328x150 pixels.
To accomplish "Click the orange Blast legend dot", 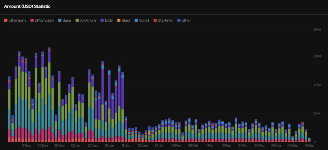I will click(119, 20).
